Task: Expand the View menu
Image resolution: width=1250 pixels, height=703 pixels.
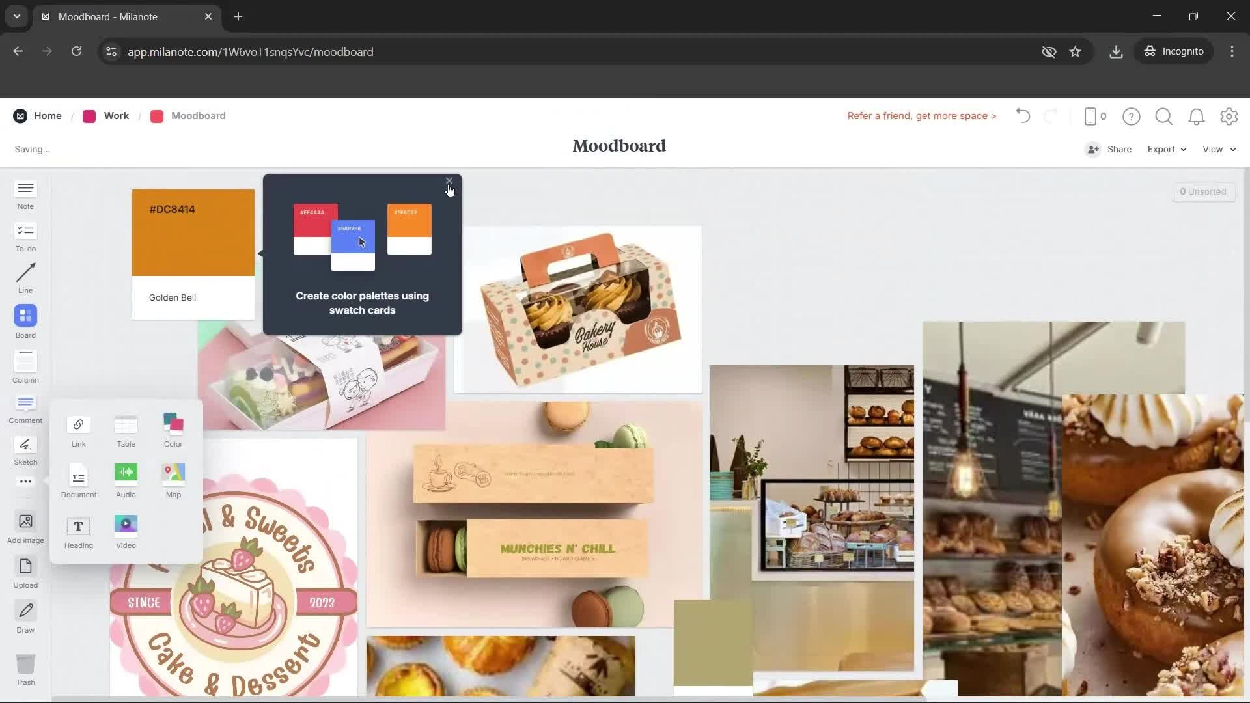Action: pyautogui.click(x=1216, y=149)
